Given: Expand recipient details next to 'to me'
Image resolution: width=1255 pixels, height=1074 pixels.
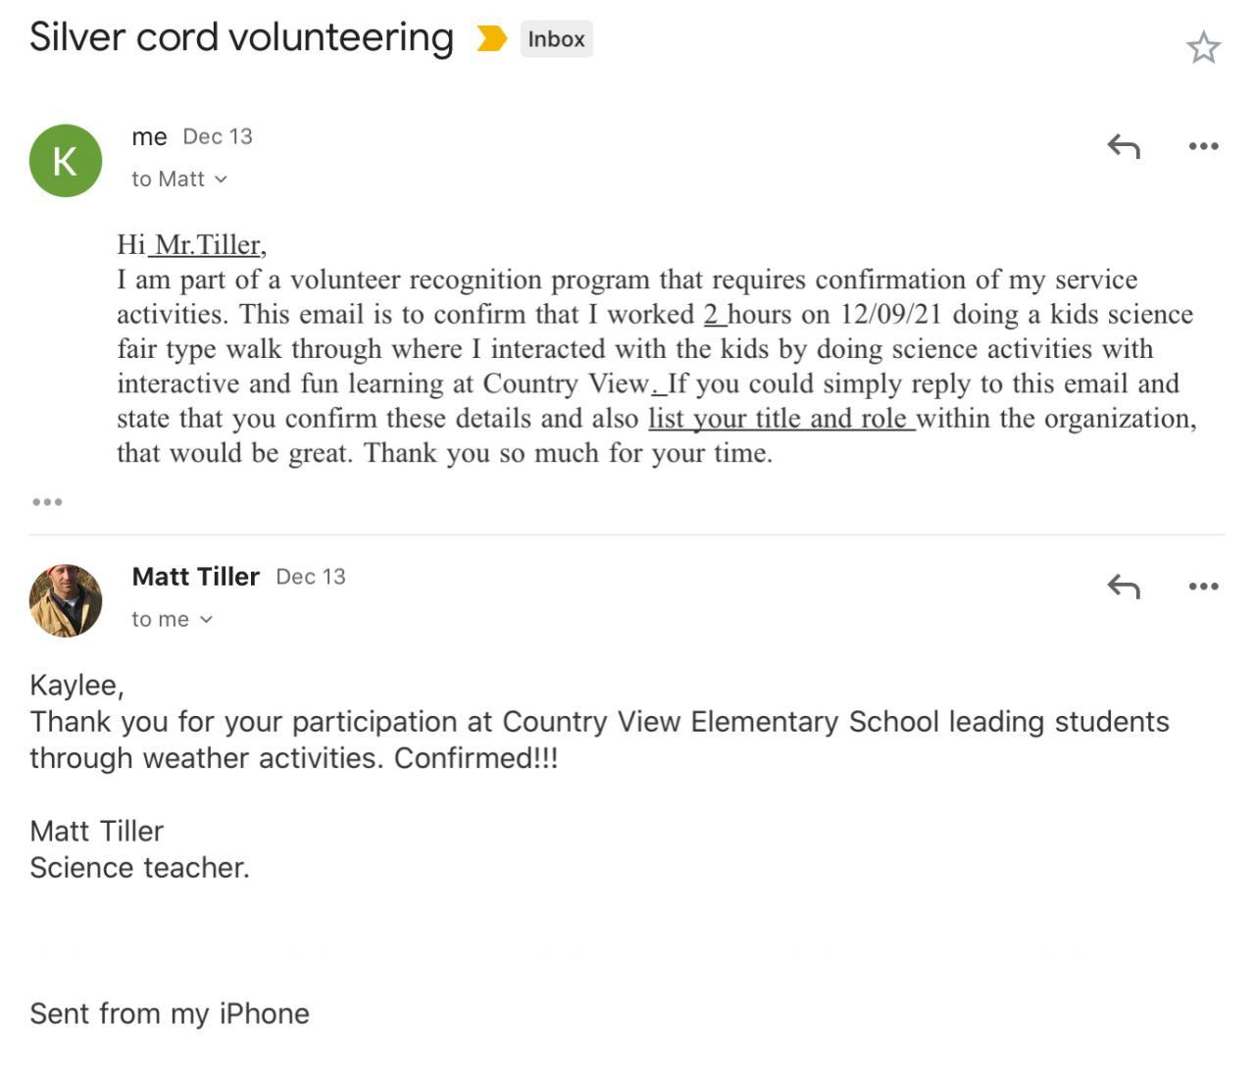Looking at the screenshot, I should [x=206, y=620].
